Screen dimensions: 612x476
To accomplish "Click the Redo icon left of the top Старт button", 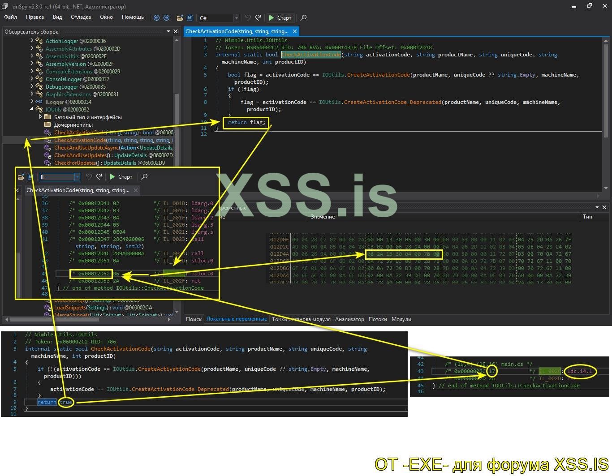I will coord(258,18).
